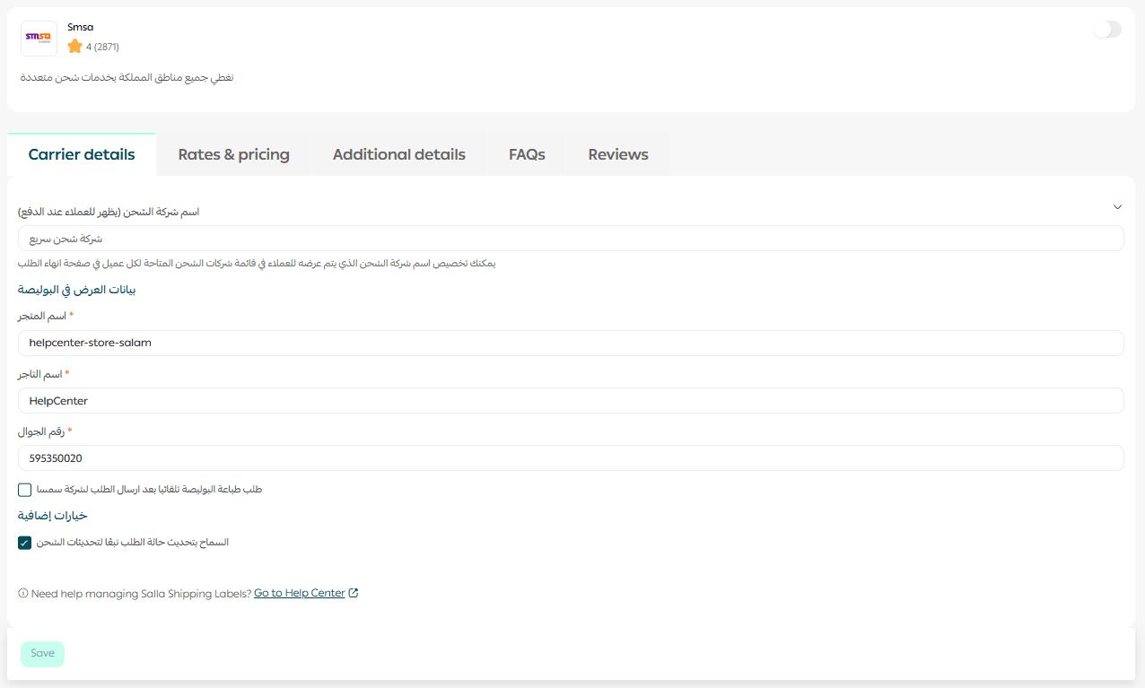Uncheck the order status update checkbox
The image size is (1145, 688).
point(25,543)
